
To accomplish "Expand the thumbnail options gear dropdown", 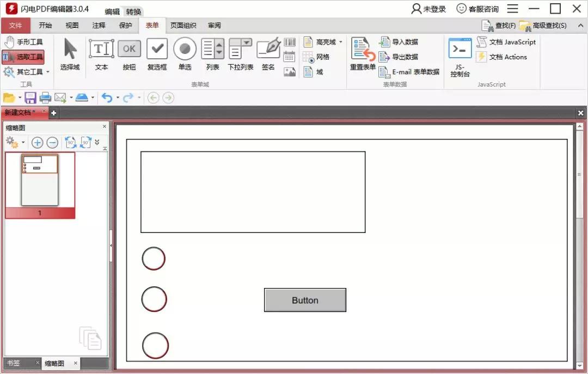I will [x=23, y=143].
